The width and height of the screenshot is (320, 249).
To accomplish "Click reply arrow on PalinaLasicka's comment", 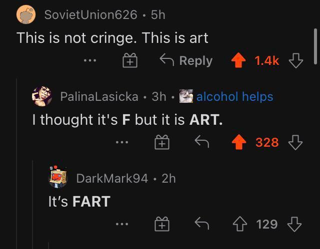I will pyautogui.click(x=201, y=143).
